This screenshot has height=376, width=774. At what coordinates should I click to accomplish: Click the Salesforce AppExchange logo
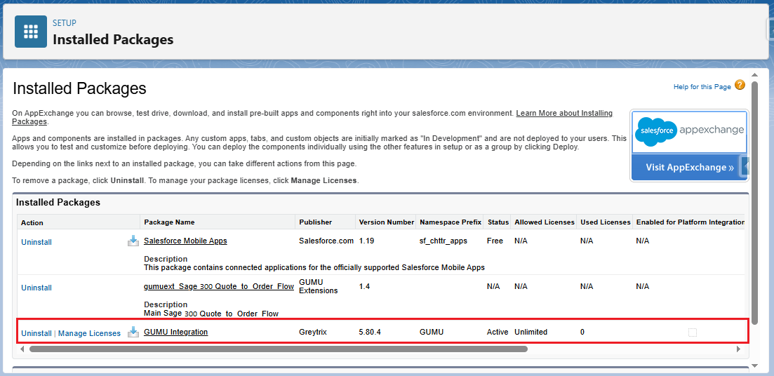click(x=689, y=131)
